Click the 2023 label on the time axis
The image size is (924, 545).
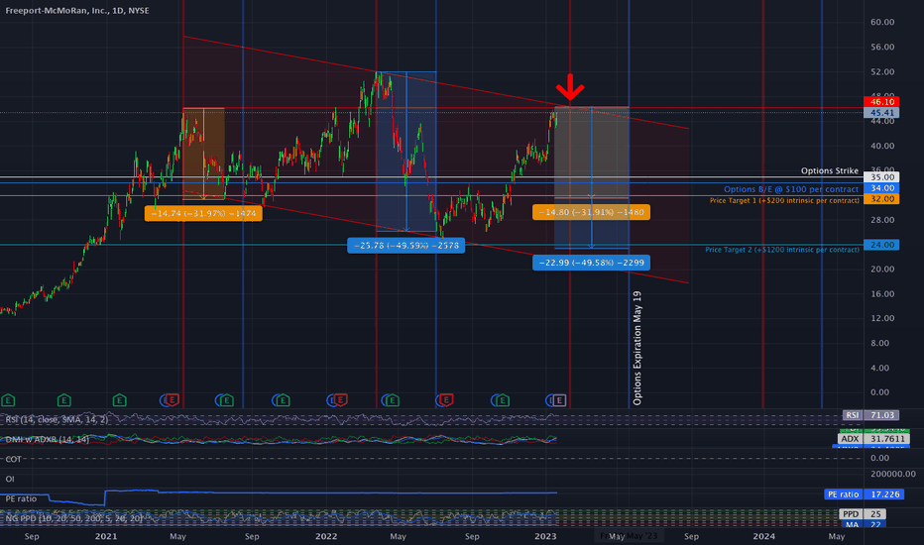pyautogui.click(x=545, y=536)
